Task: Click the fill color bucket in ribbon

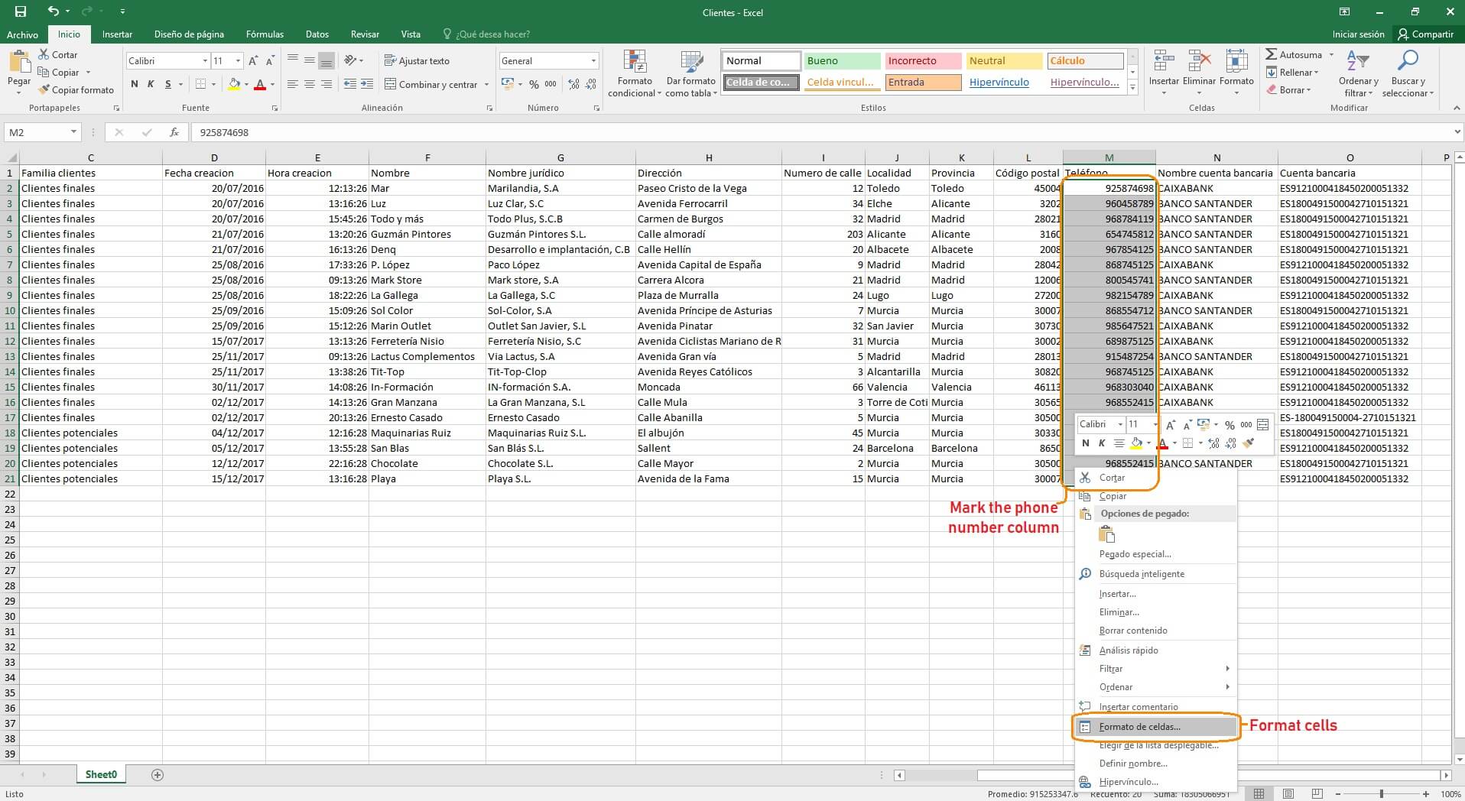Action: [x=234, y=84]
